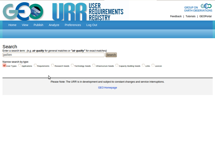Open the GEO Homepage link
Image resolution: width=215 pixels, height=147 pixels.
(107, 88)
